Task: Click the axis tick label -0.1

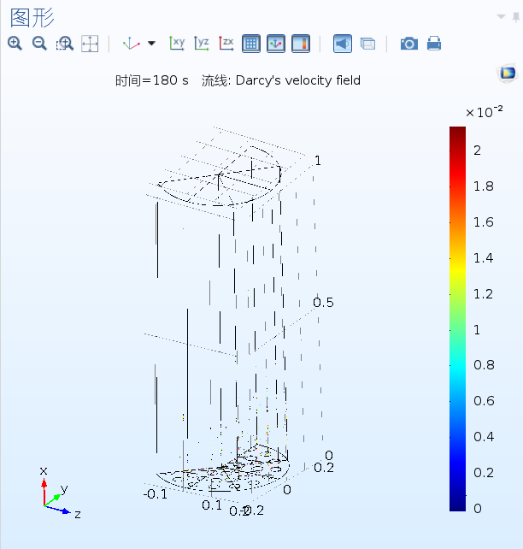Action: coord(156,494)
